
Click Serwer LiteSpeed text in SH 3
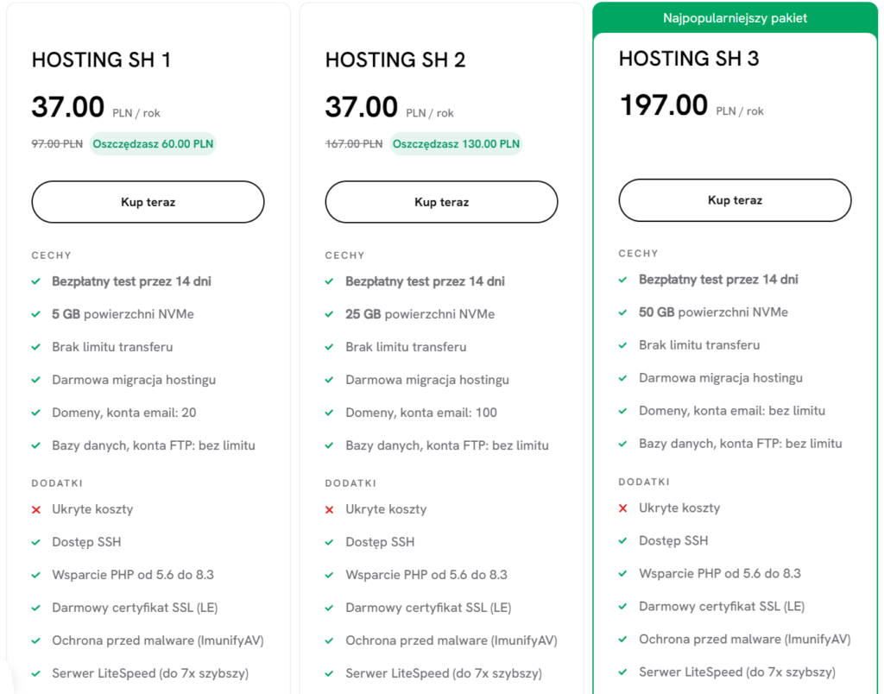[737, 672]
